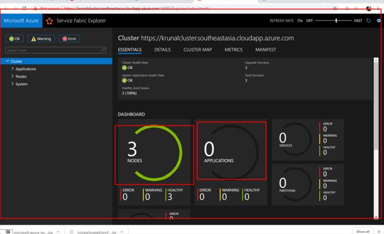Click the FAST end of refresh slider

[x=358, y=21]
